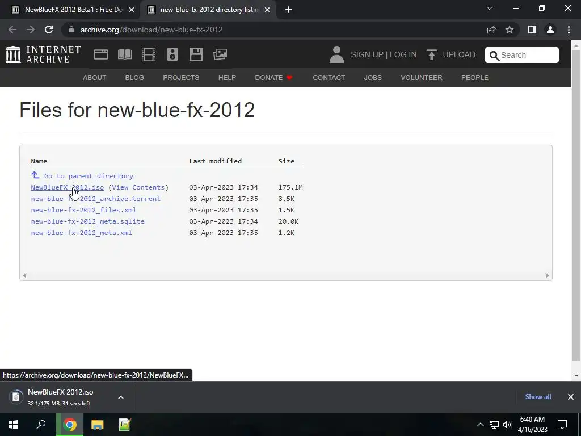
Task: Open the volume icon in system tray
Action: click(x=507, y=425)
